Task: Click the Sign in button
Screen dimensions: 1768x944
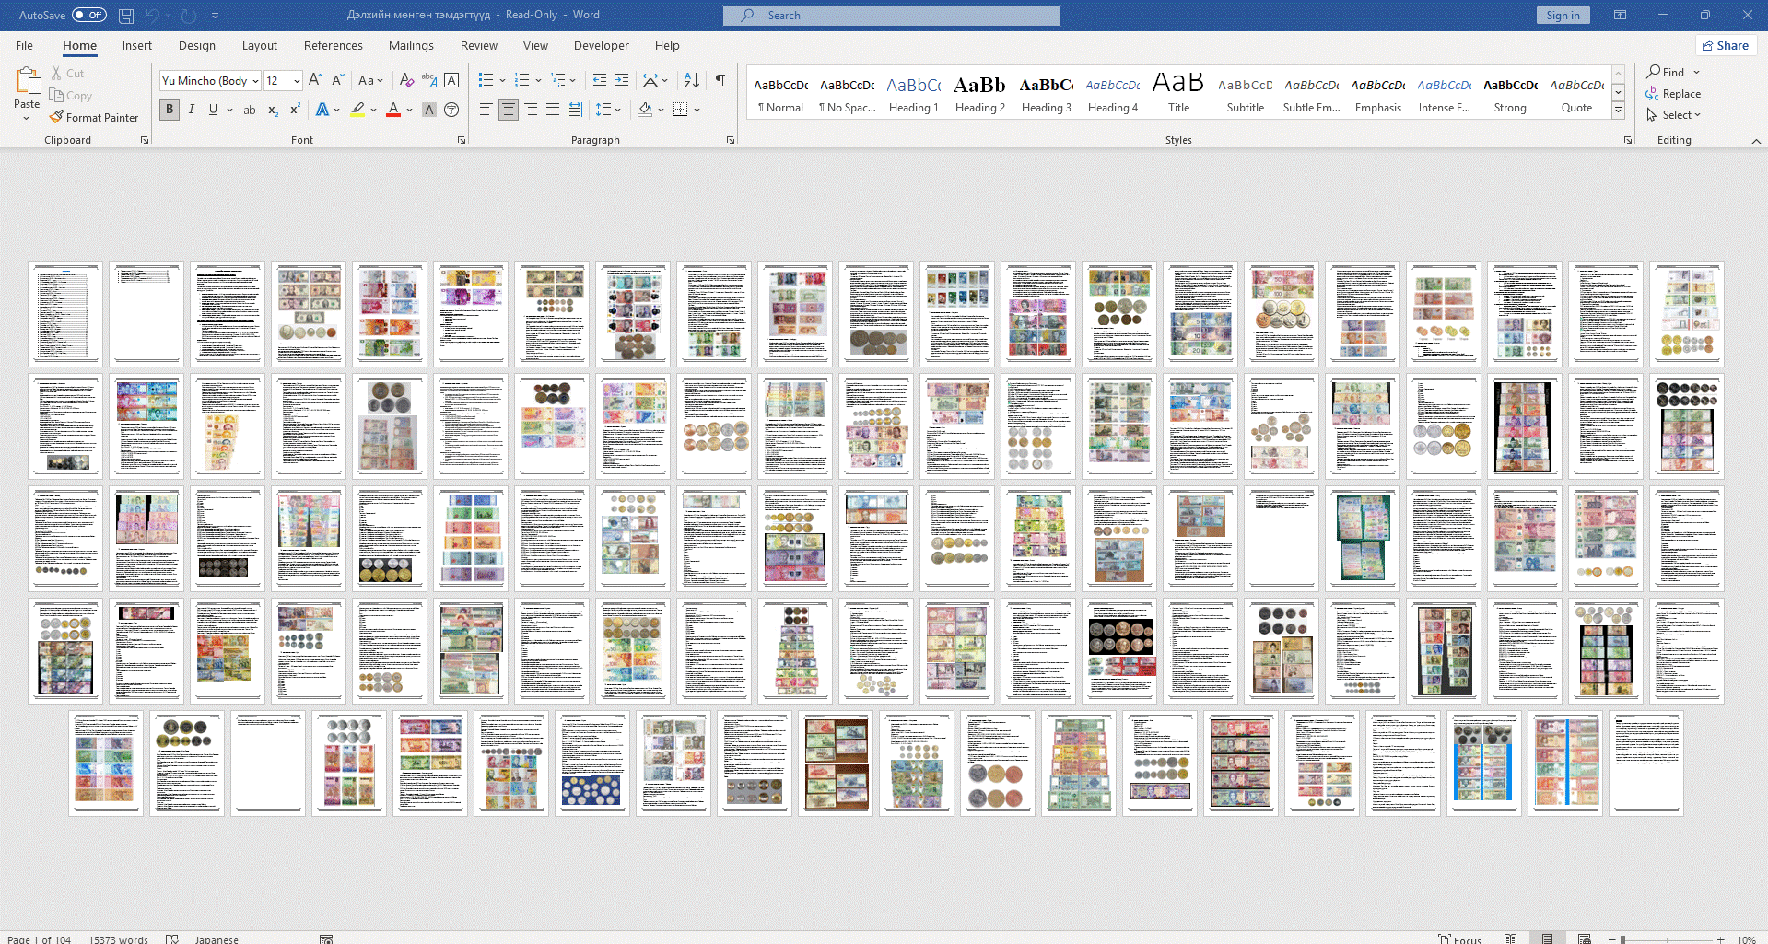Action: coord(1563,16)
